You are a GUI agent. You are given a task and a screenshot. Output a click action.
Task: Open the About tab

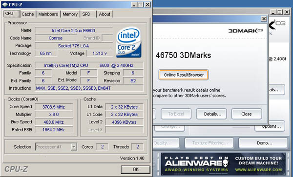click(105, 14)
